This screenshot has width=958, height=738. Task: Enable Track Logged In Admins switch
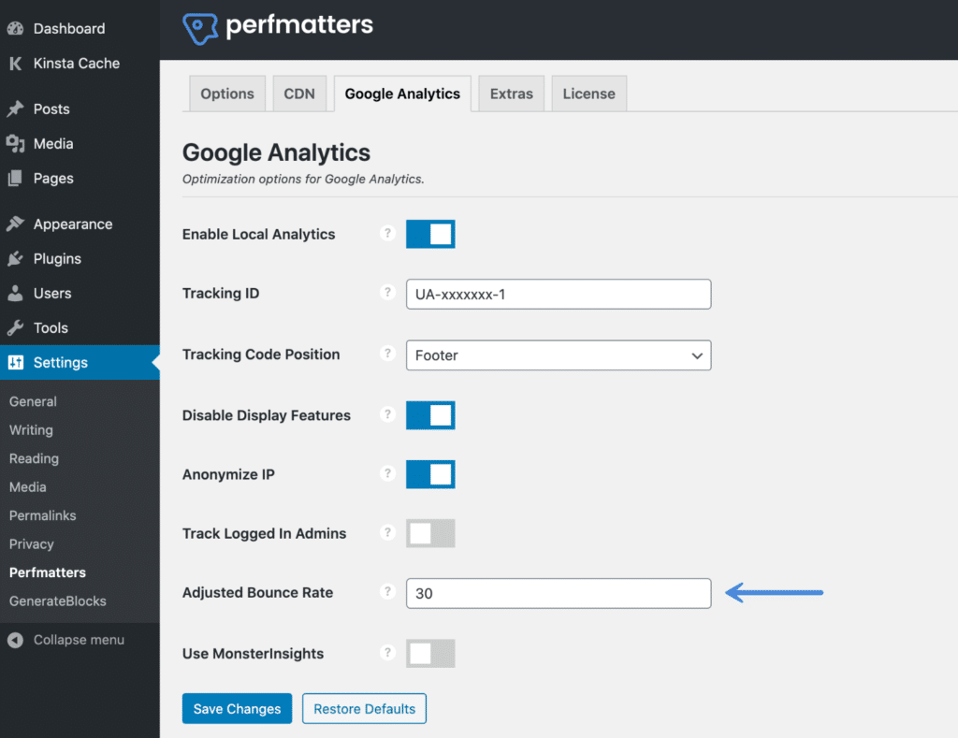430,533
